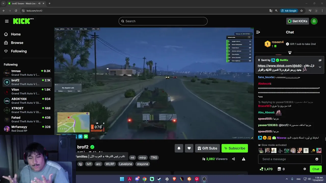Click the Ask Google button

coord(289,11)
